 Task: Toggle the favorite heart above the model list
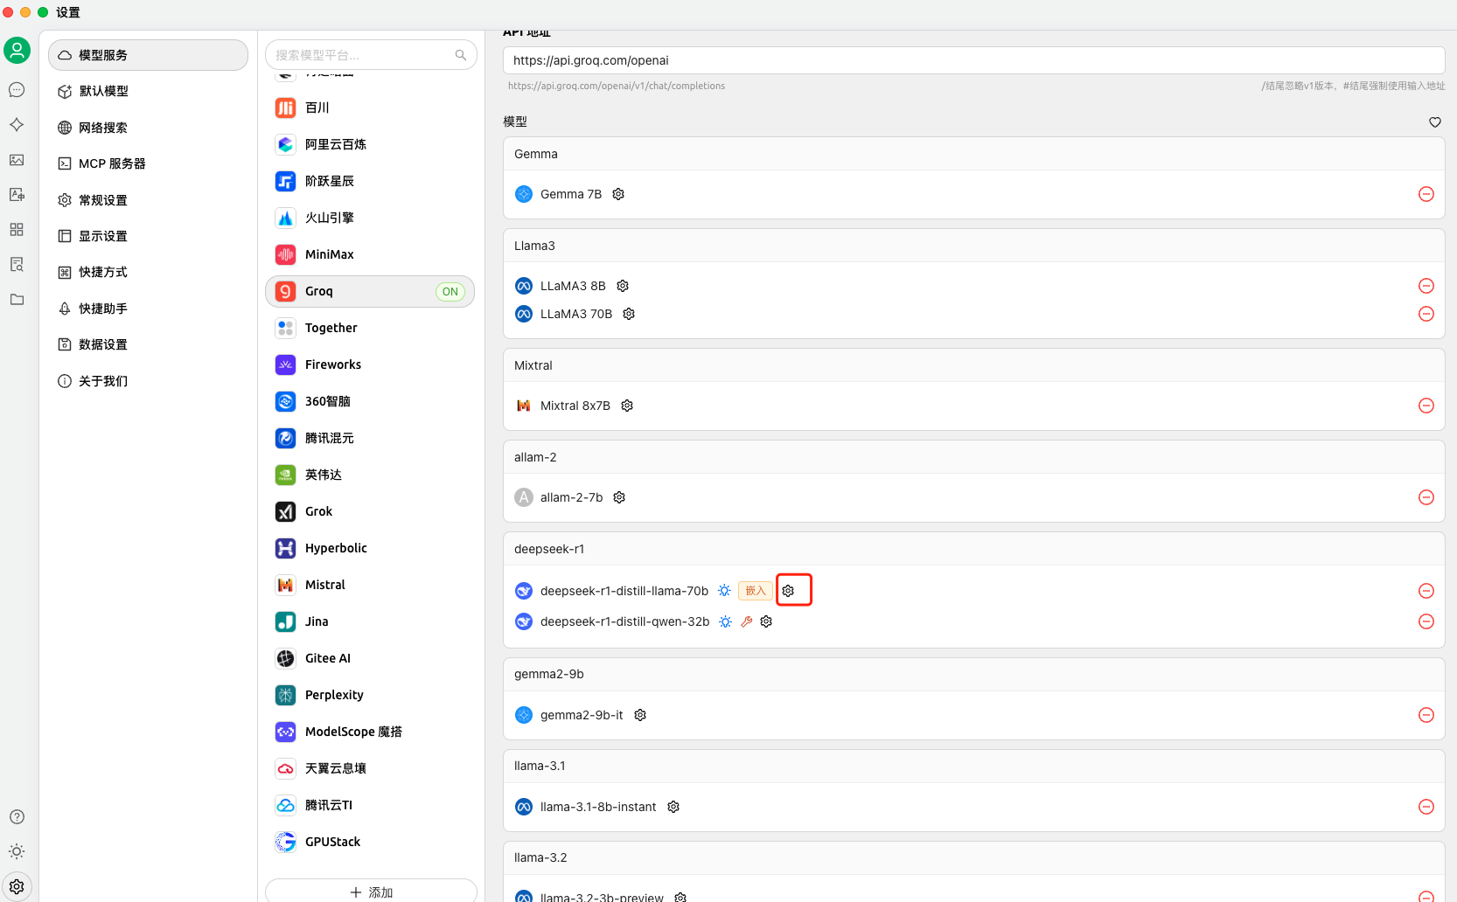point(1434,122)
